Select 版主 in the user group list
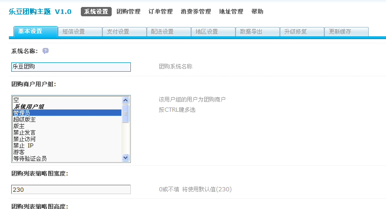The width and height of the screenshot is (386, 209). pyautogui.click(x=67, y=126)
